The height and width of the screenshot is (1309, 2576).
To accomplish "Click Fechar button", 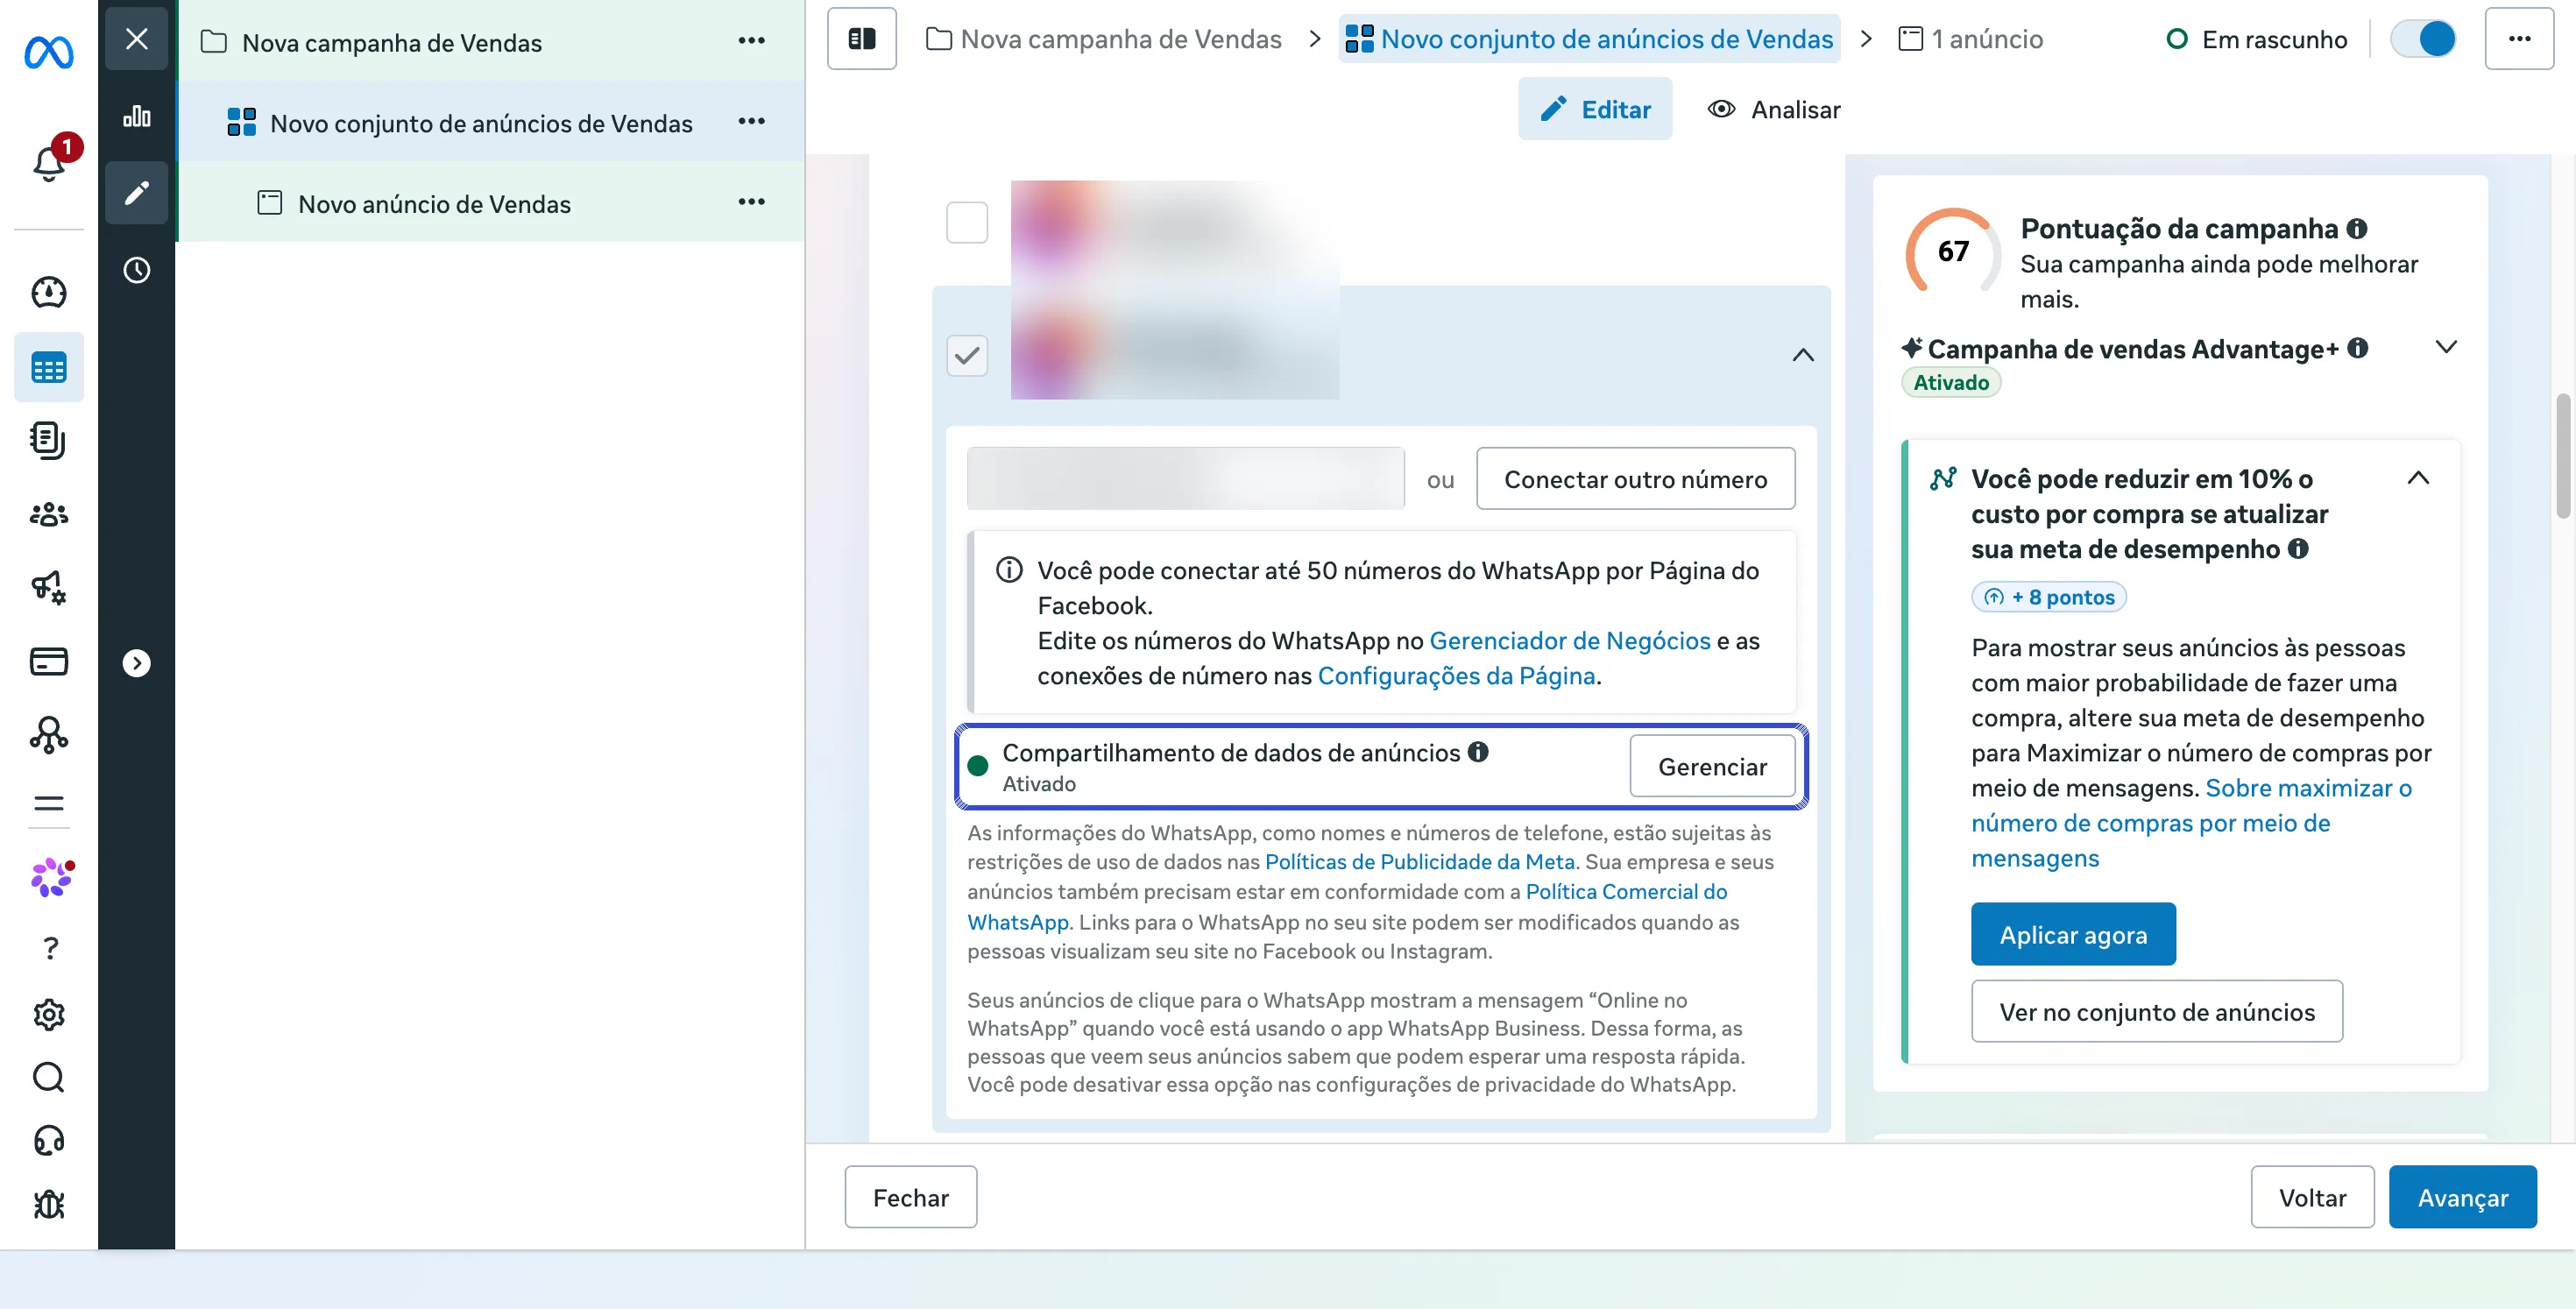I will click(910, 1197).
